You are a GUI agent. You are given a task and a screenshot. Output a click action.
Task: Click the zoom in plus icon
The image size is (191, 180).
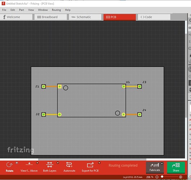(181, 177)
